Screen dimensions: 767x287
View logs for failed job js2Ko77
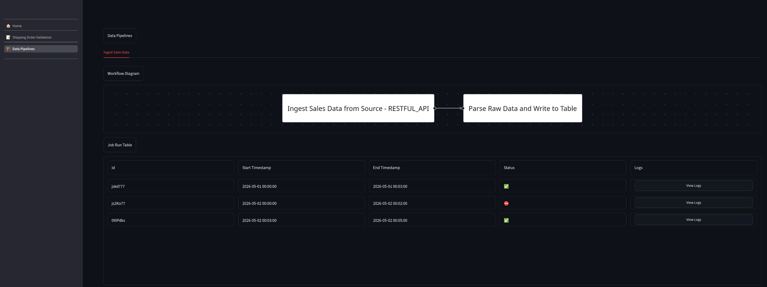pos(693,203)
